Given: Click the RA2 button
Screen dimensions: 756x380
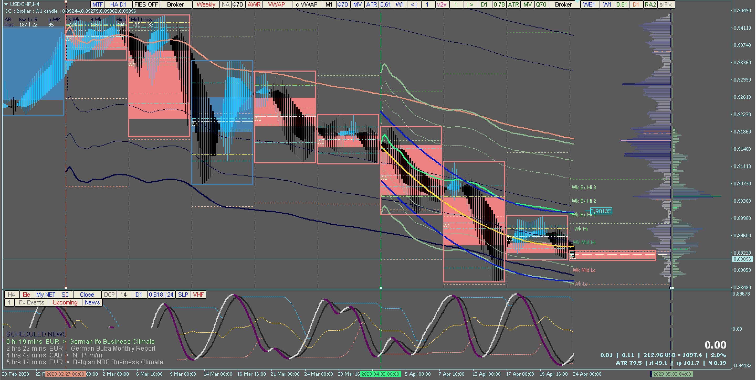Looking at the screenshot, I should [x=650, y=4].
